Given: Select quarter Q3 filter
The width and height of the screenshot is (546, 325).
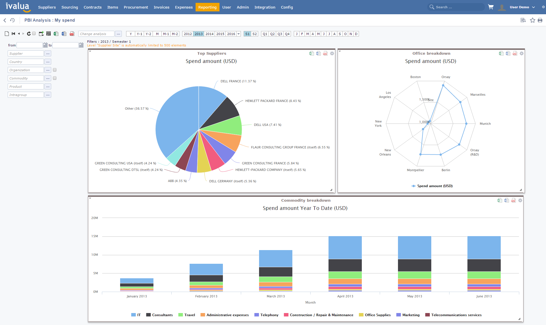Looking at the screenshot, I should coord(280,34).
